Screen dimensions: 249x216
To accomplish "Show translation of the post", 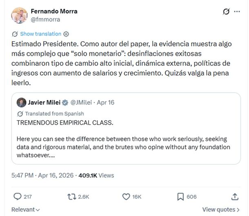I will coord(40,34).
